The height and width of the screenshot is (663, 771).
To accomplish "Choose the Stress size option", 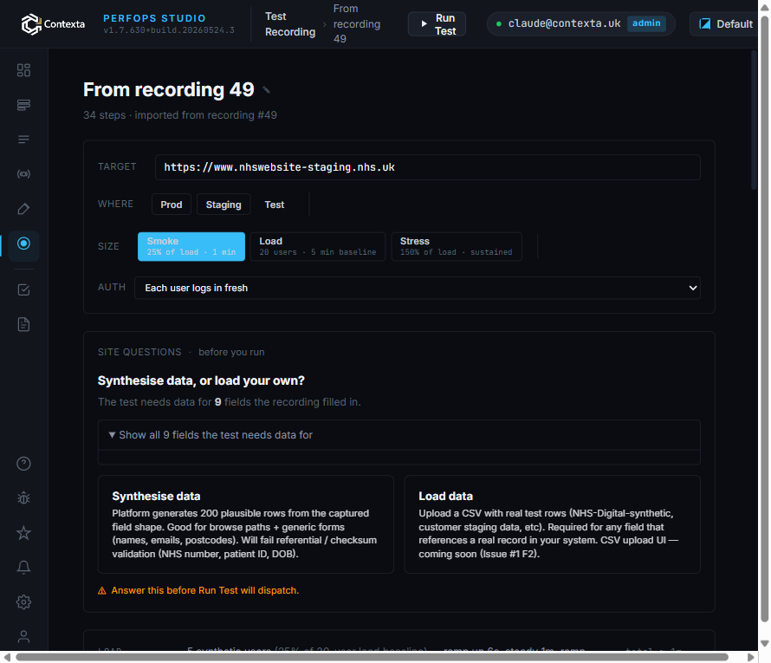I will [x=457, y=246].
